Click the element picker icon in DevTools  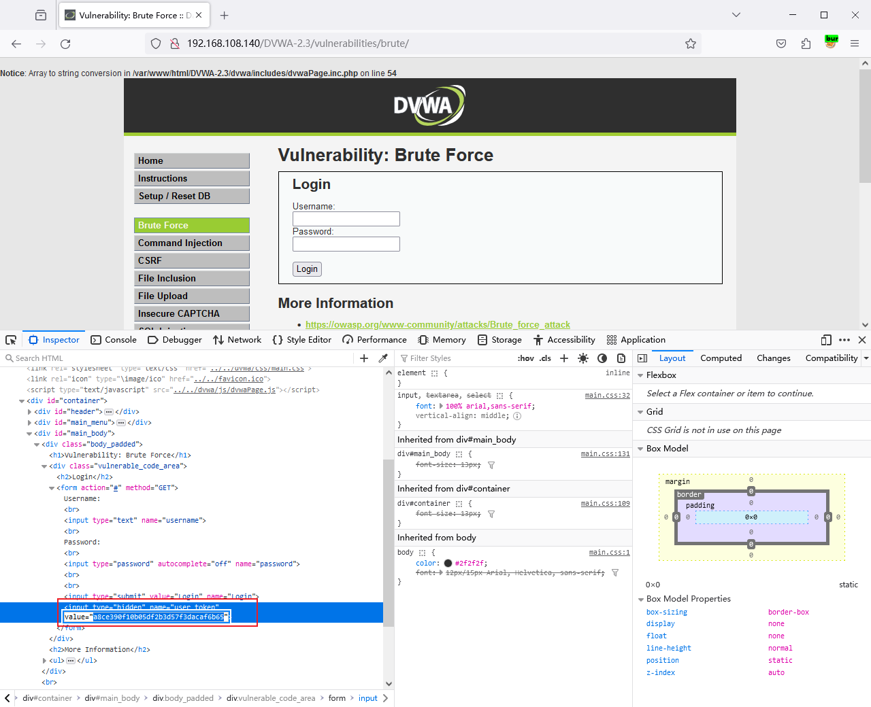tap(11, 340)
